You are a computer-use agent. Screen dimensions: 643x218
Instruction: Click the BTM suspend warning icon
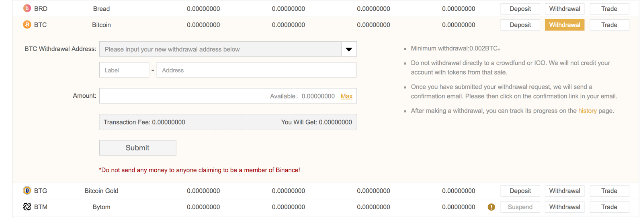point(491,207)
